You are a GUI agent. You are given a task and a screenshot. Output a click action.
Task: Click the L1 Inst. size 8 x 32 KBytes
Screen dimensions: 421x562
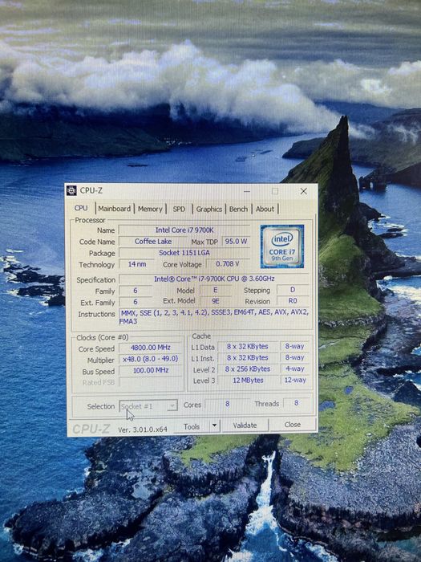tap(247, 358)
